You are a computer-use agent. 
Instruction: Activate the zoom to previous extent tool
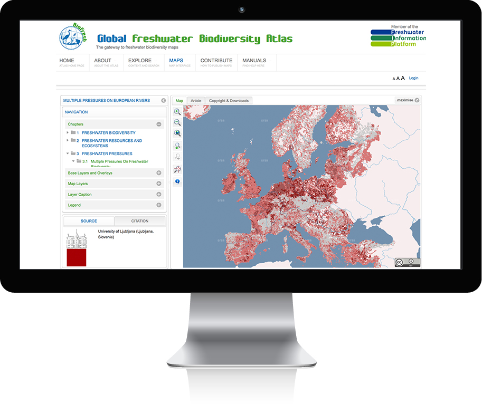coord(177,145)
